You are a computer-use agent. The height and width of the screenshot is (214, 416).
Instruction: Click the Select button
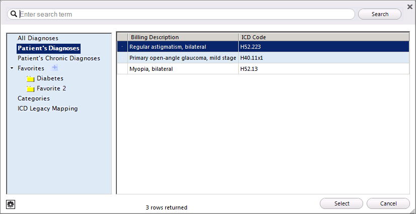click(341, 203)
